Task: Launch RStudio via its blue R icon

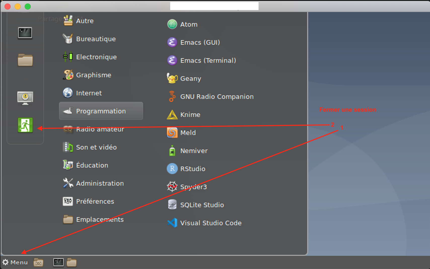Action: pos(172,169)
